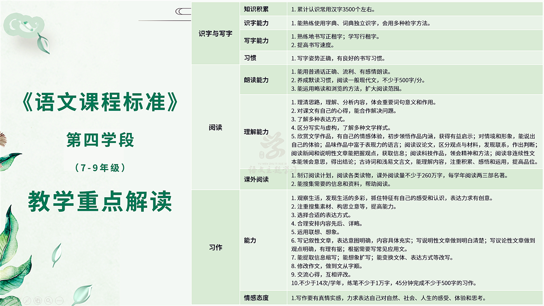Select the 情感态度 row label
This screenshot has width=544, height=306.
coord(256,298)
